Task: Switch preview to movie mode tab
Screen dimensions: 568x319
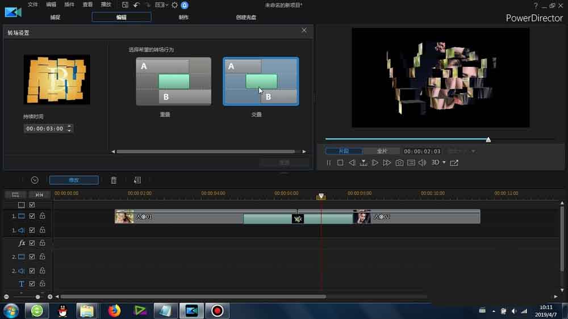Action: pos(382,151)
